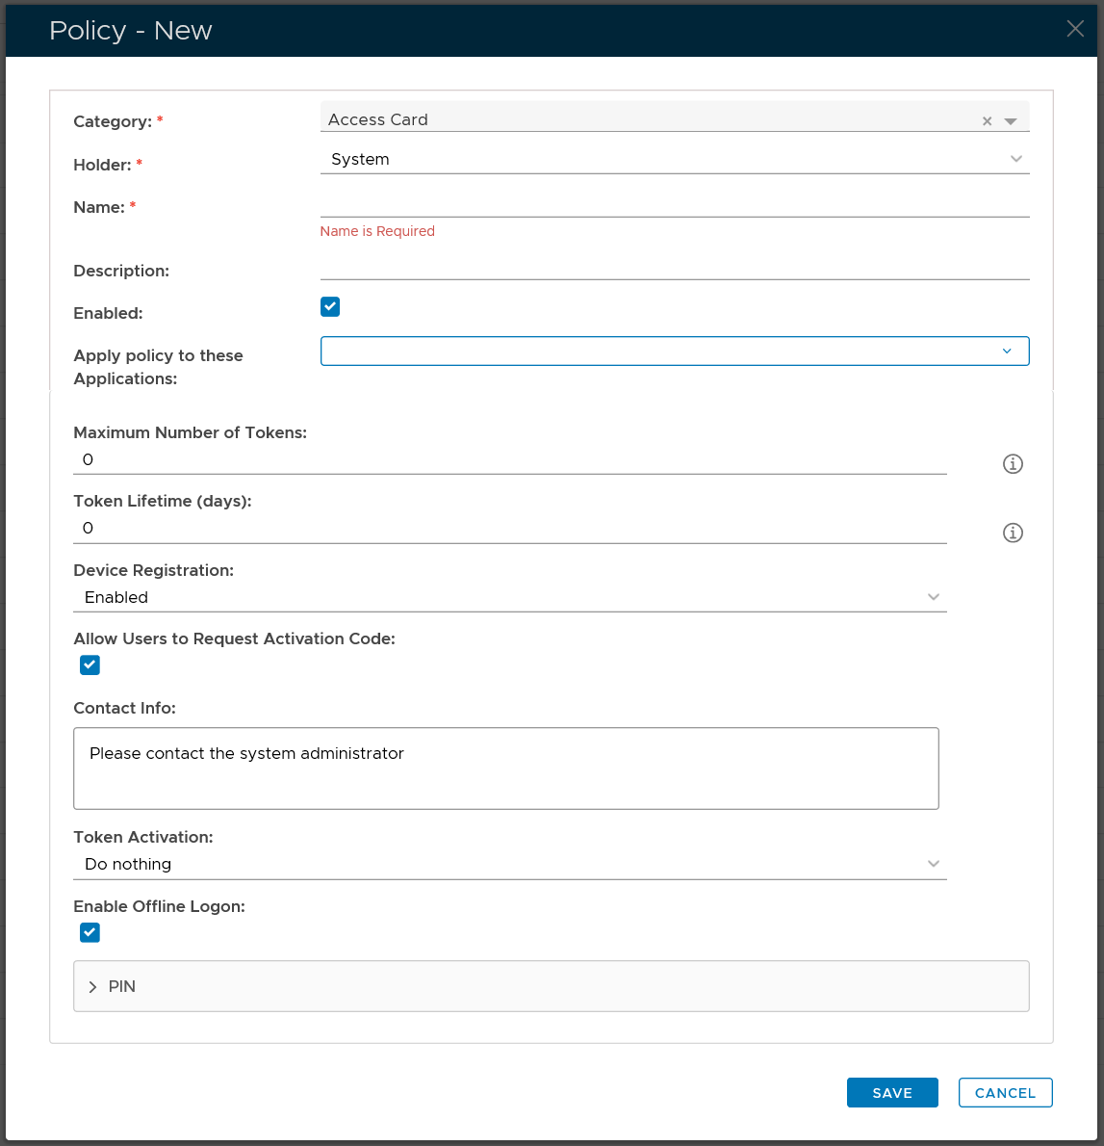Image resolution: width=1104 pixels, height=1146 pixels.
Task: Open Token Activation dropdown
Action: click(509, 864)
